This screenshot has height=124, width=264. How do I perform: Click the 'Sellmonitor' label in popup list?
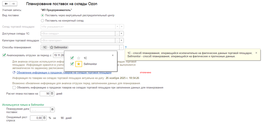90,64
